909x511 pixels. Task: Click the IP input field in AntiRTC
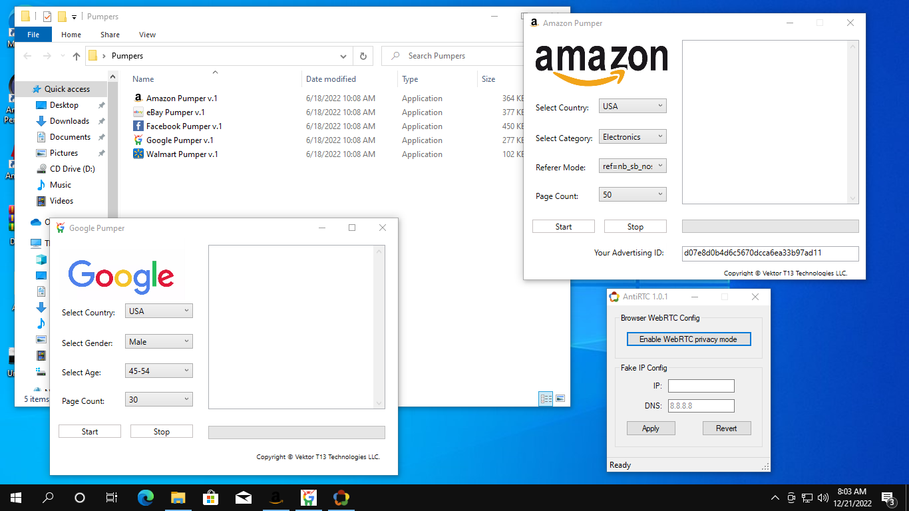tap(701, 386)
